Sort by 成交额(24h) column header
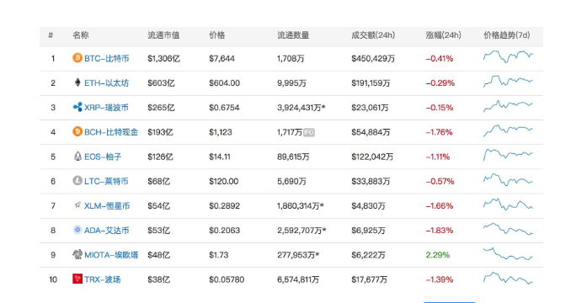Image resolution: width=587 pixels, height=303 pixels. pyautogui.click(x=373, y=35)
